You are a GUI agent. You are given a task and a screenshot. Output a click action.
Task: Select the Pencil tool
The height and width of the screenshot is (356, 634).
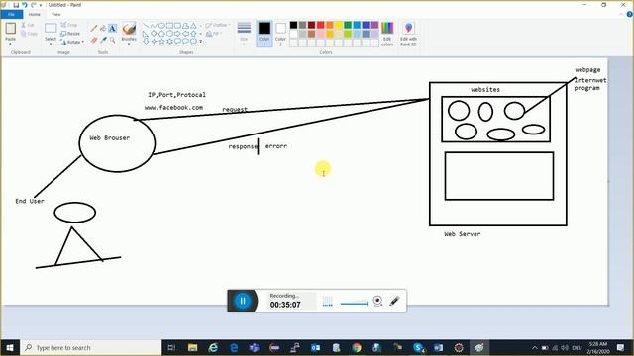pyautogui.click(x=94, y=28)
